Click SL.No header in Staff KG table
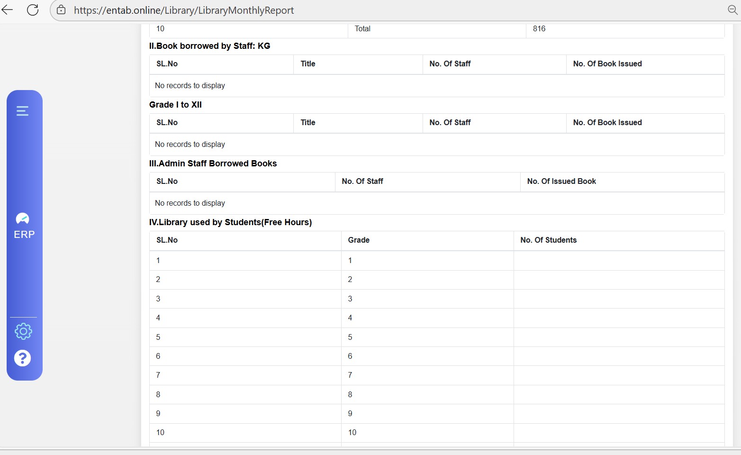741x455 pixels. coord(167,64)
